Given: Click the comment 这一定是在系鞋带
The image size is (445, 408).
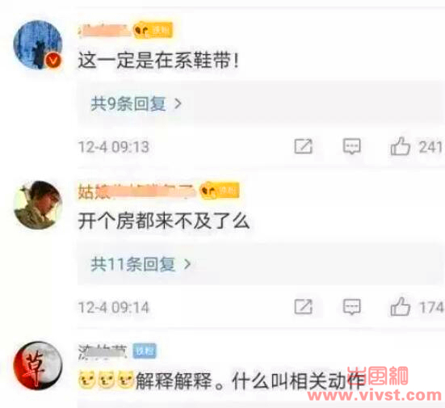Looking at the screenshot, I should [158, 61].
